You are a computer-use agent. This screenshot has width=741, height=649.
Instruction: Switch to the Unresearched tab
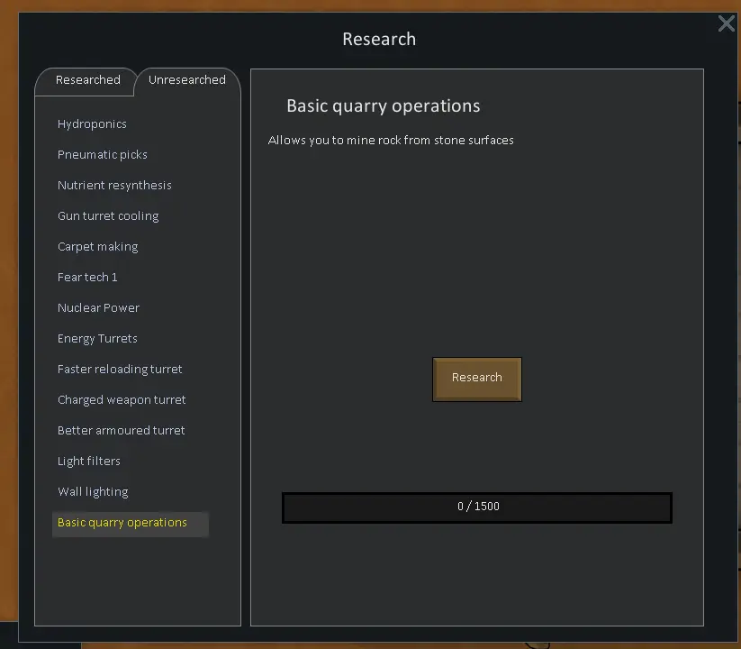point(187,80)
